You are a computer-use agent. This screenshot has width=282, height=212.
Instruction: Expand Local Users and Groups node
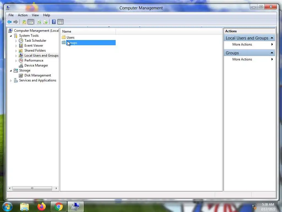coord(16,56)
